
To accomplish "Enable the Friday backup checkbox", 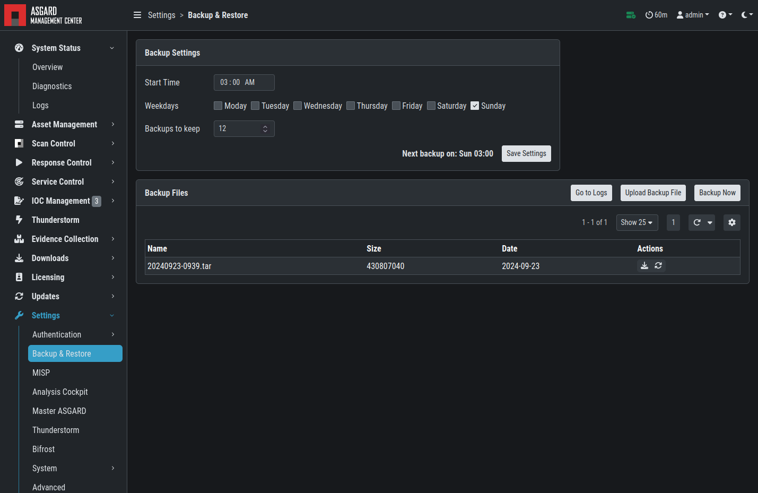I will coord(396,106).
